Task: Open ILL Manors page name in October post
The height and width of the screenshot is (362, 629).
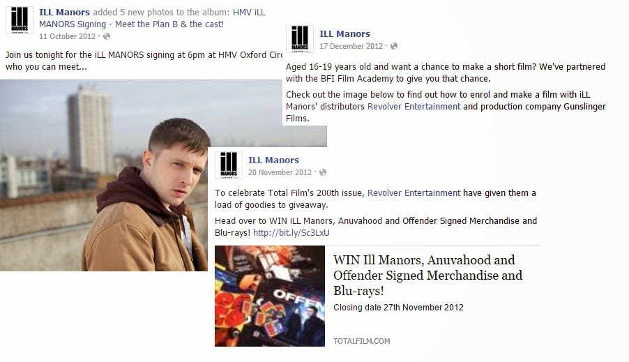Action: pyautogui.click(x=64, y=13)
